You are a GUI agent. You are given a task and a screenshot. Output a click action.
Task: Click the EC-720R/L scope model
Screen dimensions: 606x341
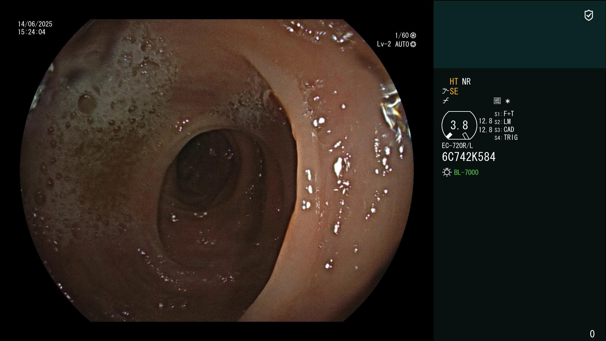point(457,146)
